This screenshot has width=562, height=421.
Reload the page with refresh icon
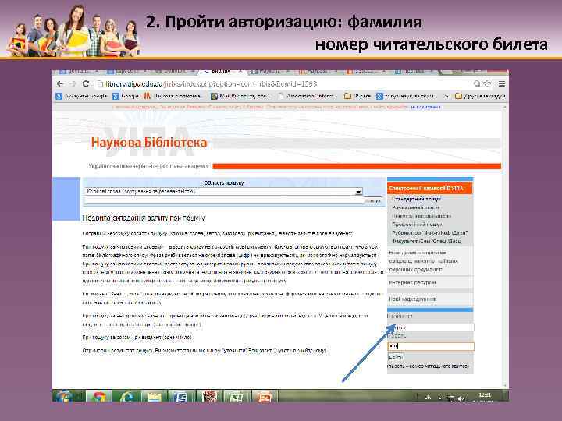(86, 83)
